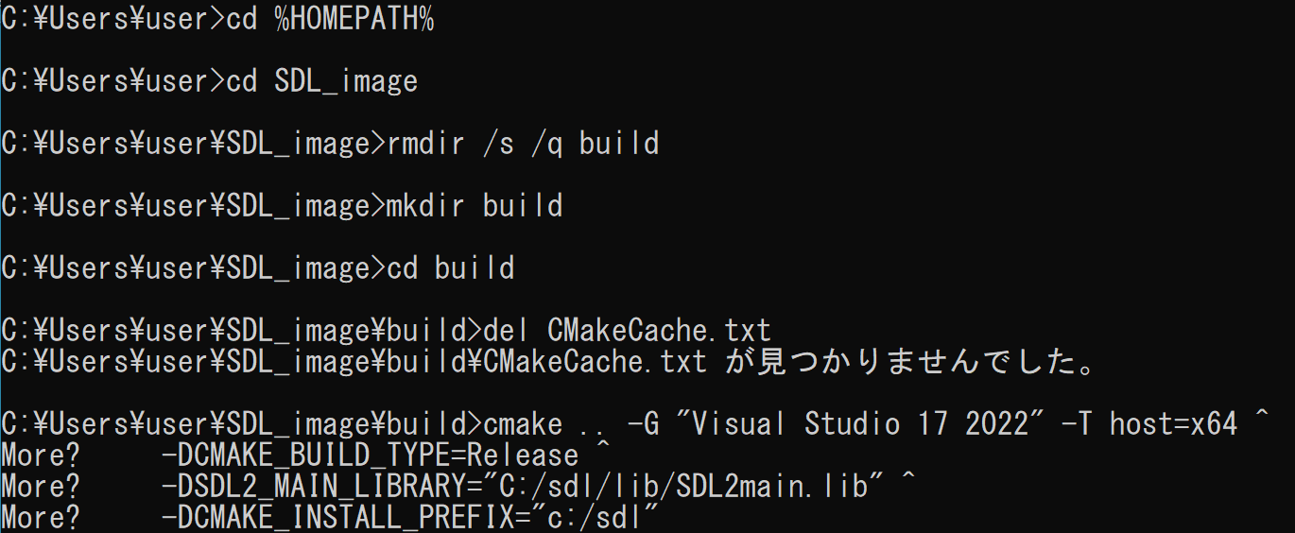Click the '-DSDL2_MAIN_LIBRARY' argument name
This screenshot has height=533, width=1295.
coord(314,487)
